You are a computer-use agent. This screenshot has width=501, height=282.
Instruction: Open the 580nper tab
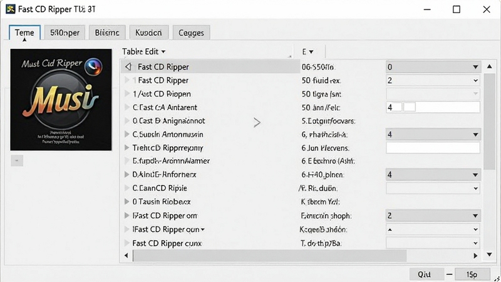pyautogui.click(x=65, y=33)
